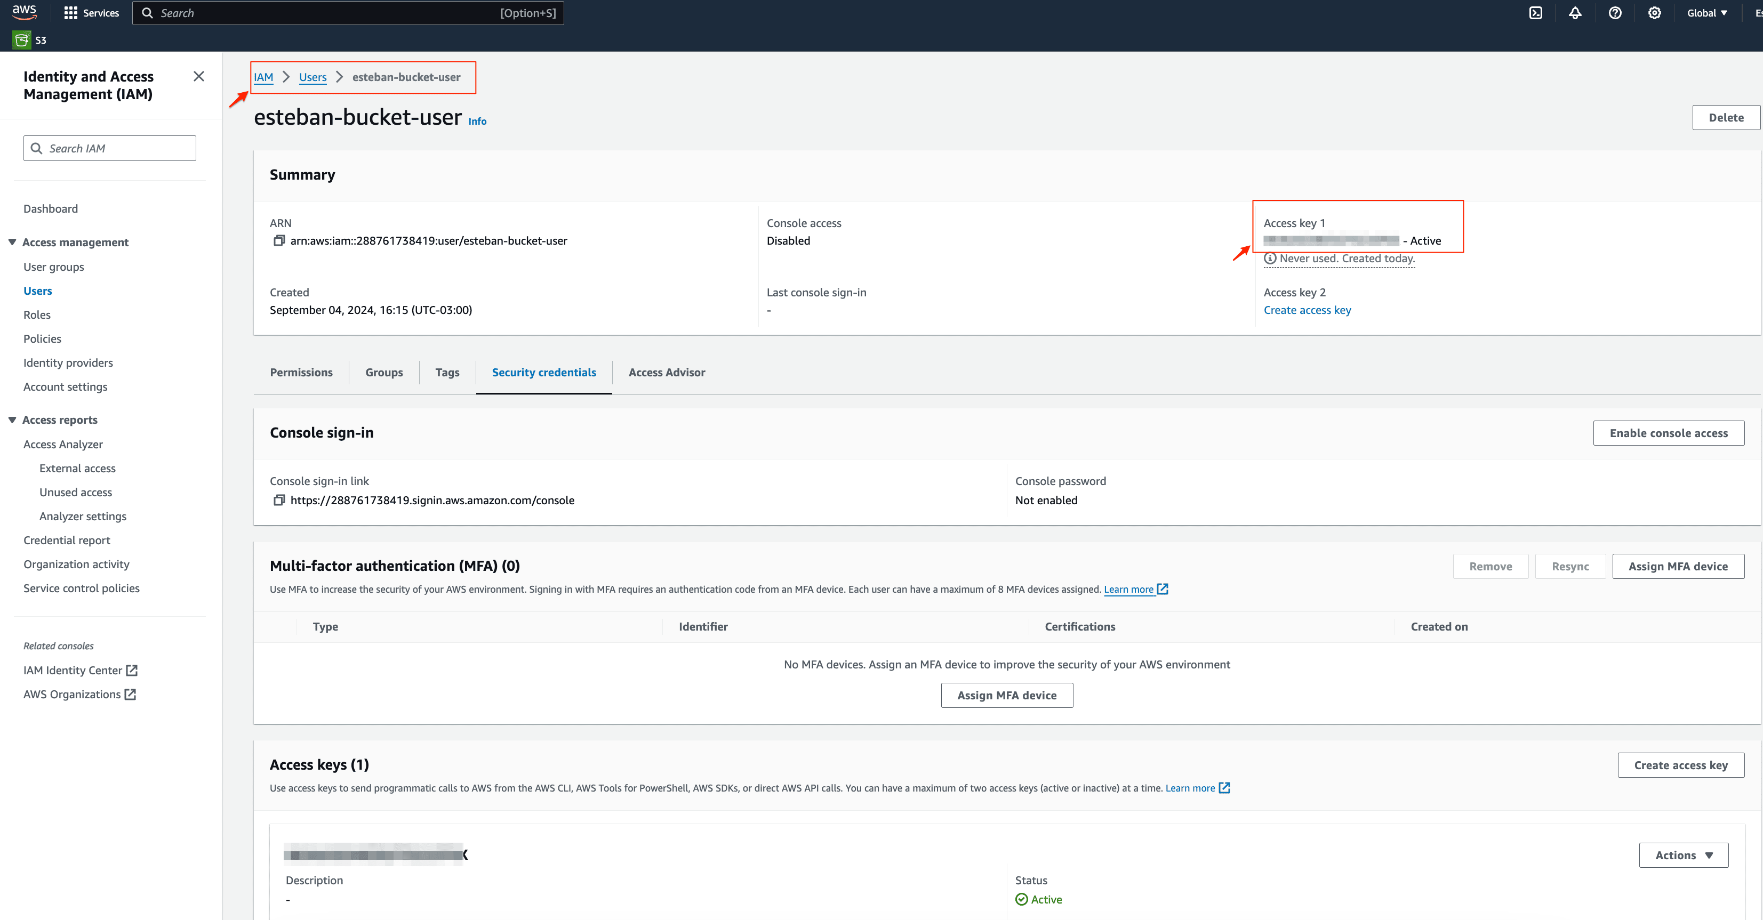The width and height of the screenshot is (1763, 920).
Task: Open Users in the sidebar
Action: tap(38, 290)
